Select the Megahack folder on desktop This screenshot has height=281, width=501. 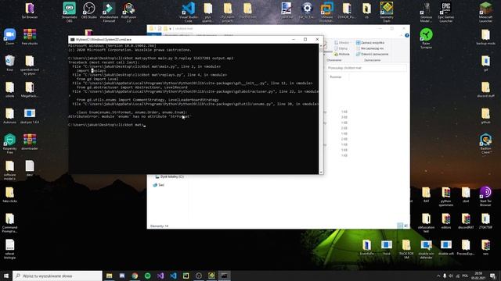coord(30,90)
